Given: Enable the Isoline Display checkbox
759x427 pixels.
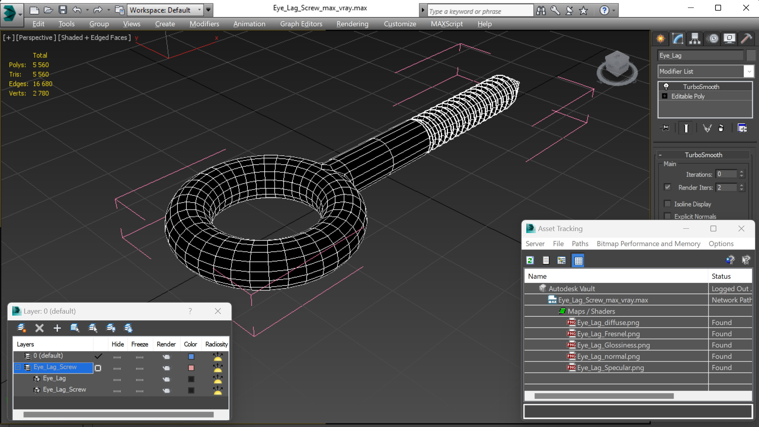Looking at the screenshot, I should [668, 204].
